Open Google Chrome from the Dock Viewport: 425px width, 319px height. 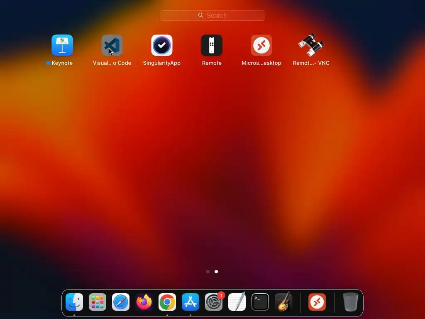(167, 302)
